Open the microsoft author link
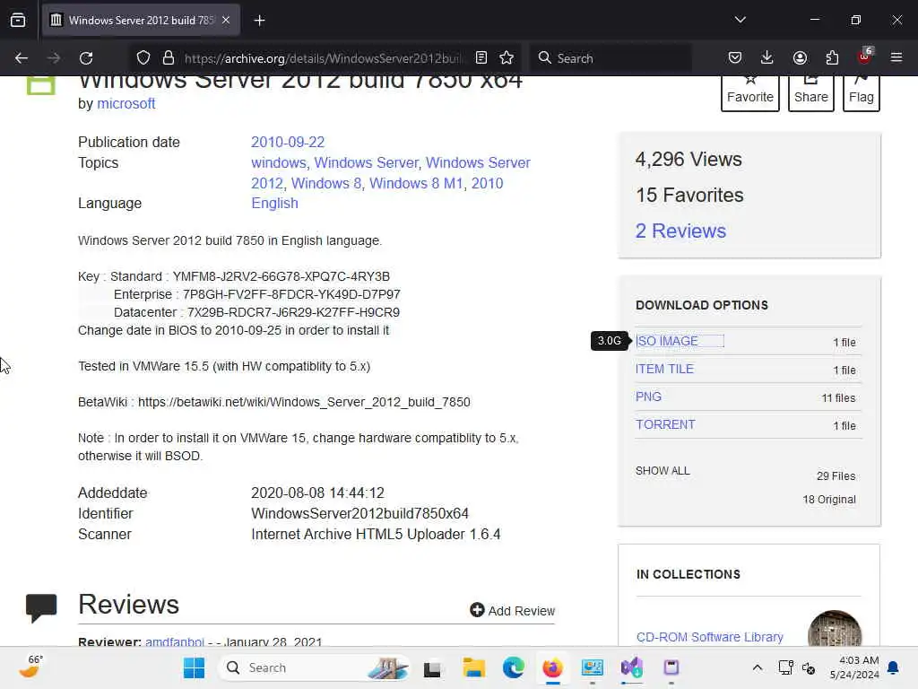 click(x=126, y=104)
